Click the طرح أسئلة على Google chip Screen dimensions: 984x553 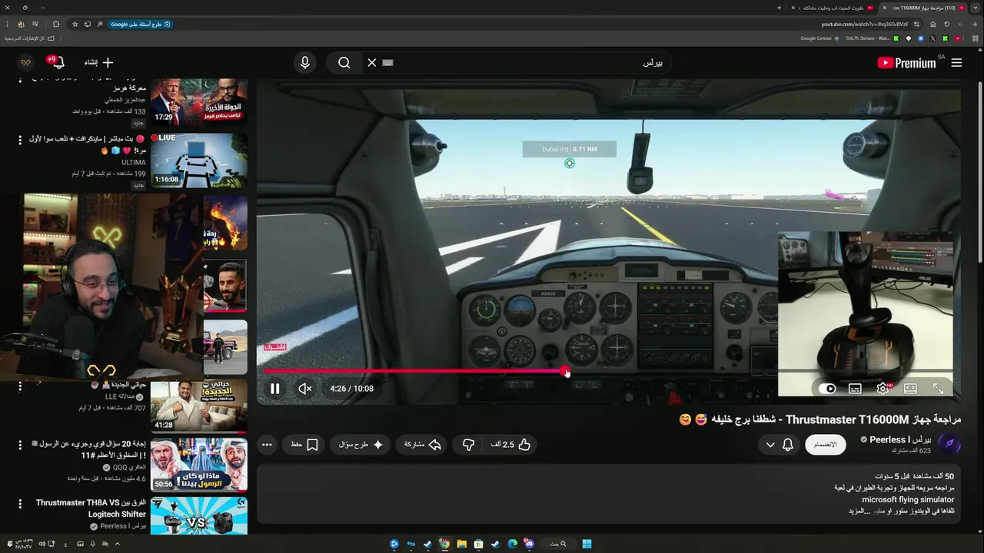141,24
